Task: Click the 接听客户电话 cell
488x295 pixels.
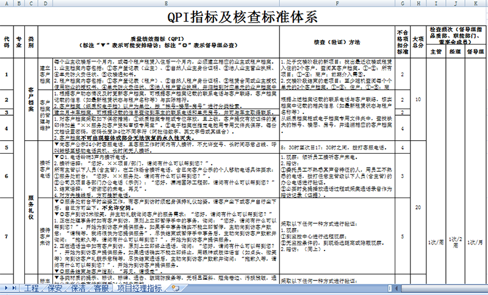Action: pyautogui.click(x=45, y=169)
